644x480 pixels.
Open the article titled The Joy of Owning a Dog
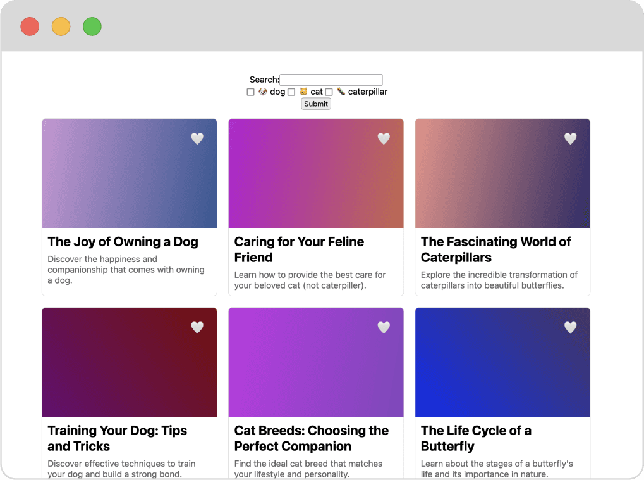(123, 242)
